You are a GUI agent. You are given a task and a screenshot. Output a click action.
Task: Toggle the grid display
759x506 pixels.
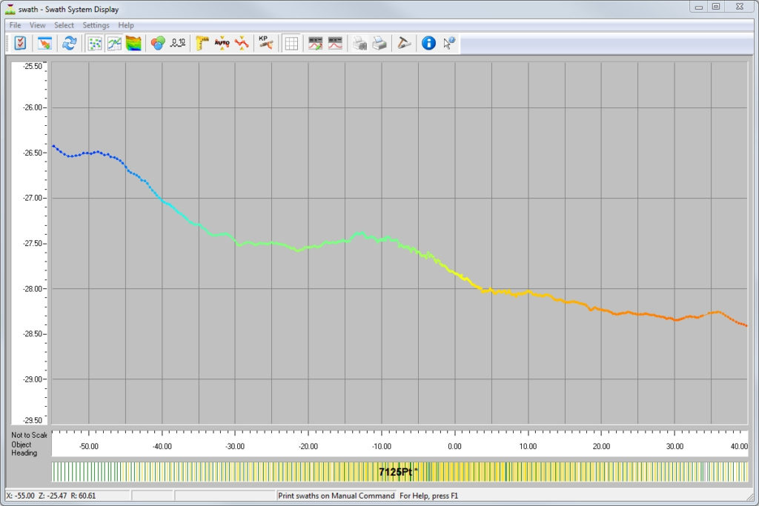pyautogui.click(x=291, y=43)
